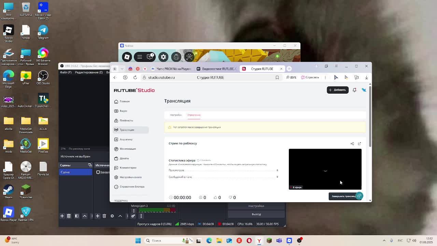Open the OBS preview scale По размеру окна

click(x=80, y=149)
